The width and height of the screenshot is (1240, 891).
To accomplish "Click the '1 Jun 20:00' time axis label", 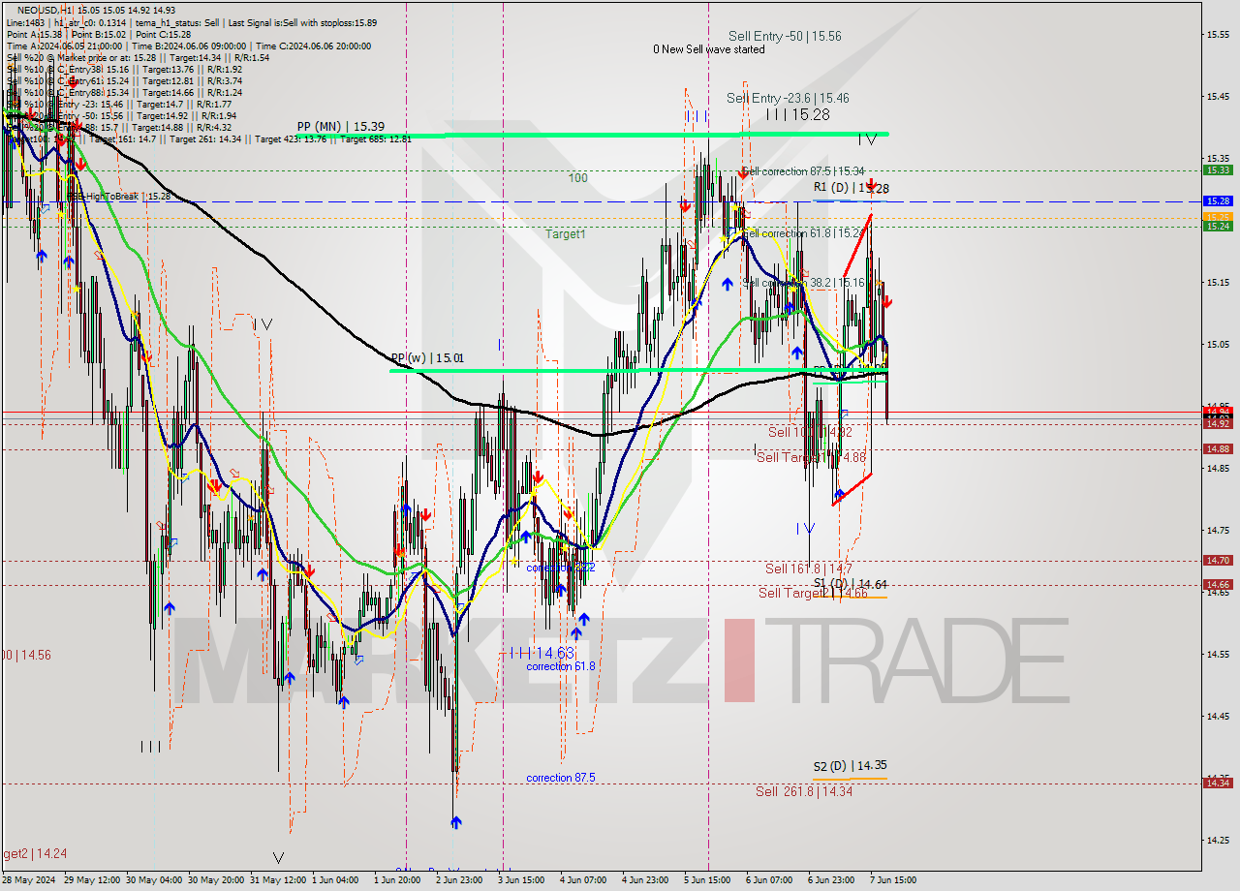I will pos(397,880).
